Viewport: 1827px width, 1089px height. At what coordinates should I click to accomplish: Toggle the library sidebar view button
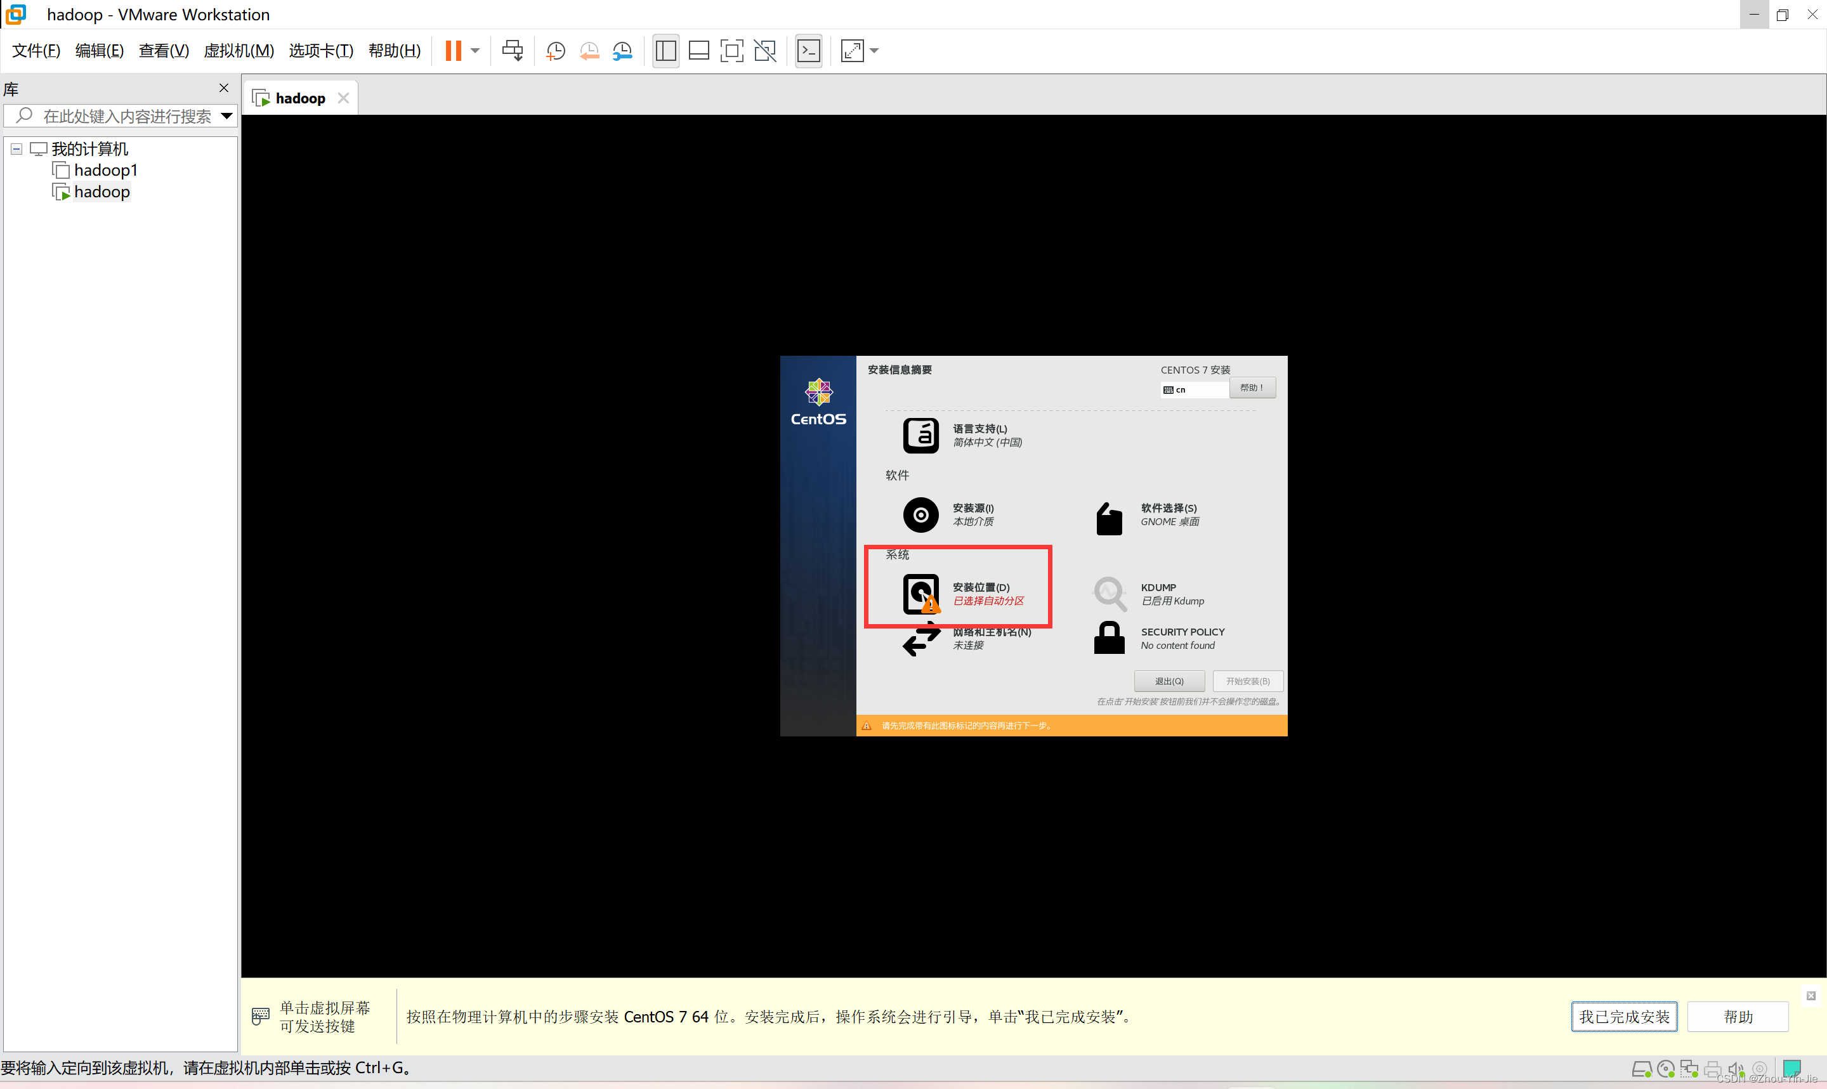tap(665, 51)
